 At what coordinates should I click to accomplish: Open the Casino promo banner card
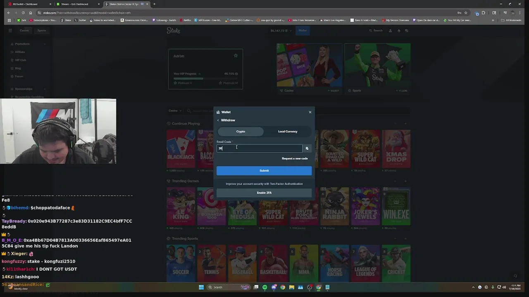[309, 68]
